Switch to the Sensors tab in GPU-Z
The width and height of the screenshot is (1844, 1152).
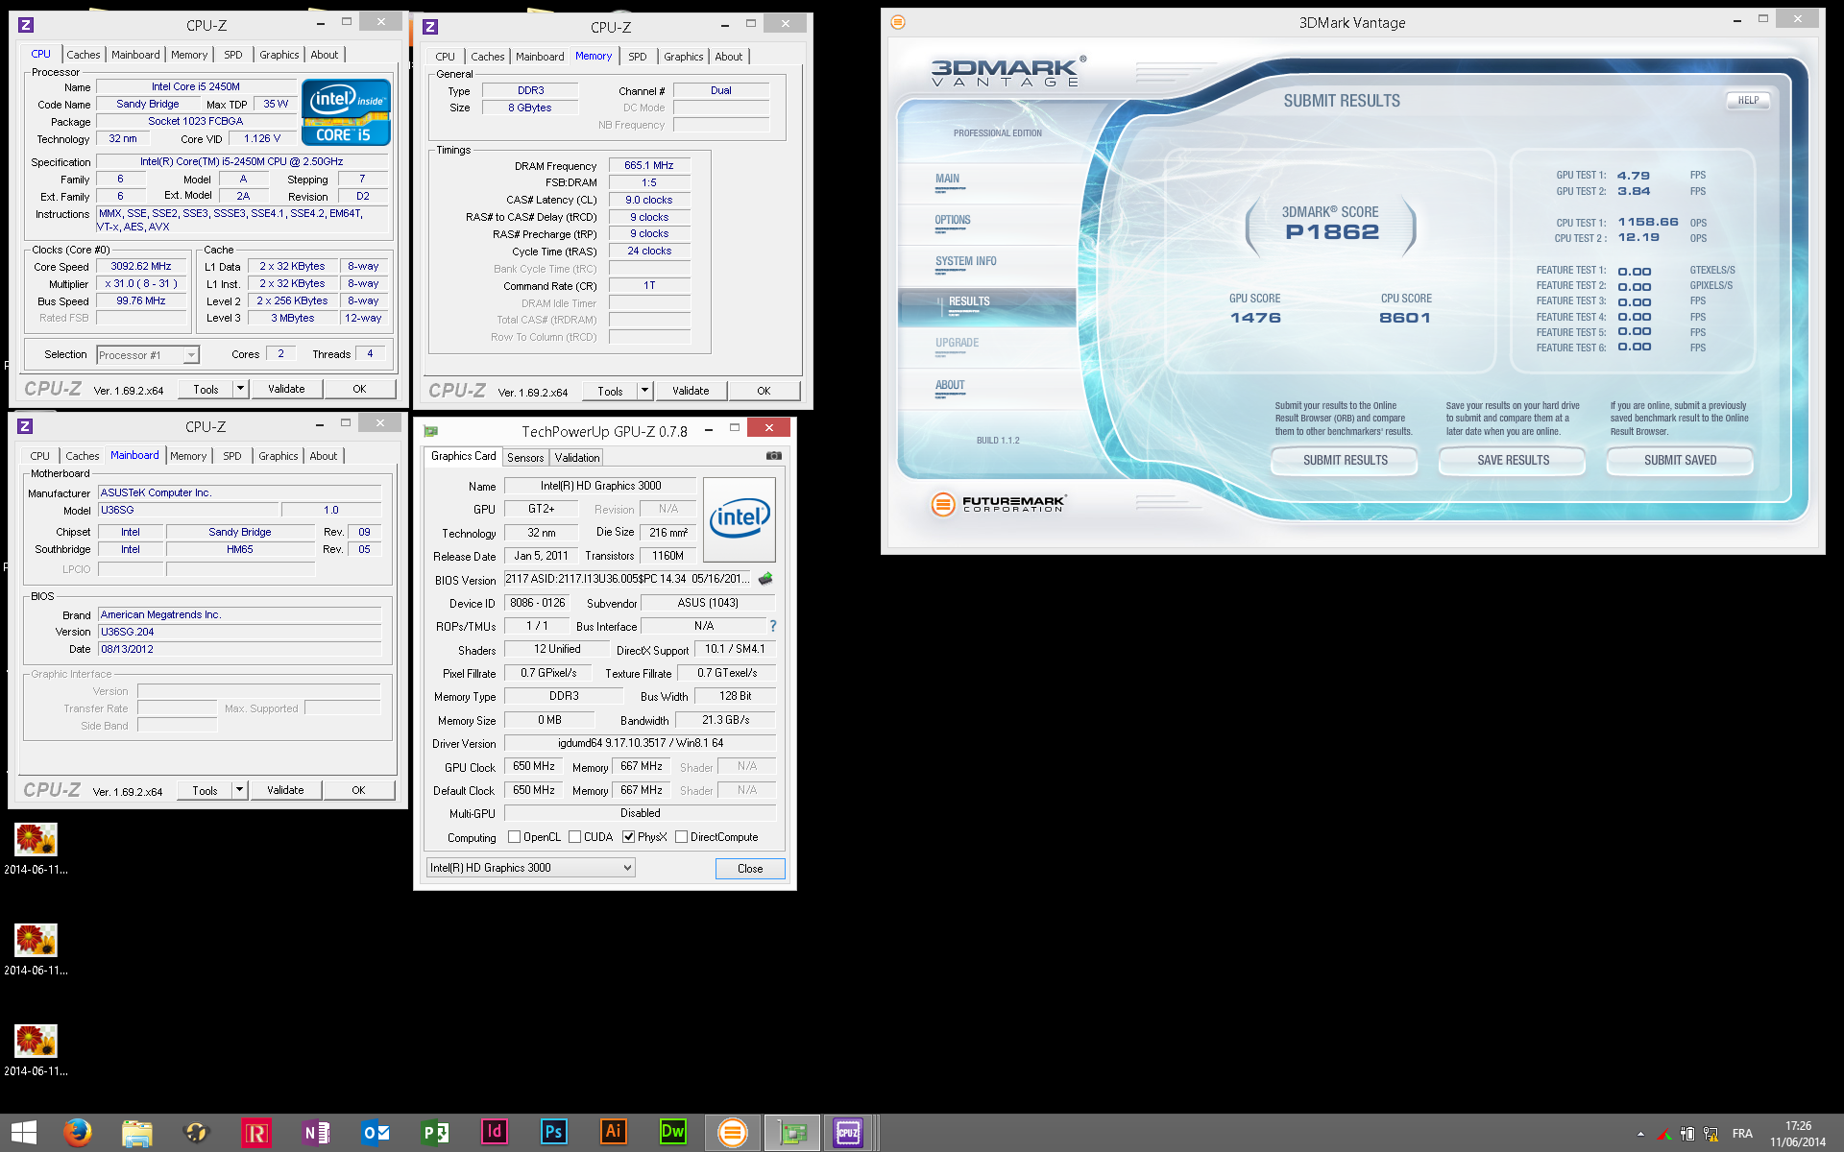coord(525,458)
